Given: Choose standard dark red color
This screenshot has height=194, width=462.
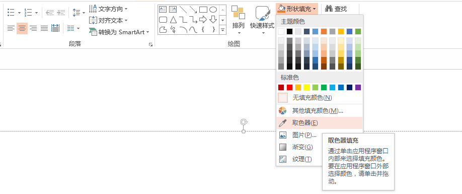Looking at the screenshot, I should tap(281, 87).
